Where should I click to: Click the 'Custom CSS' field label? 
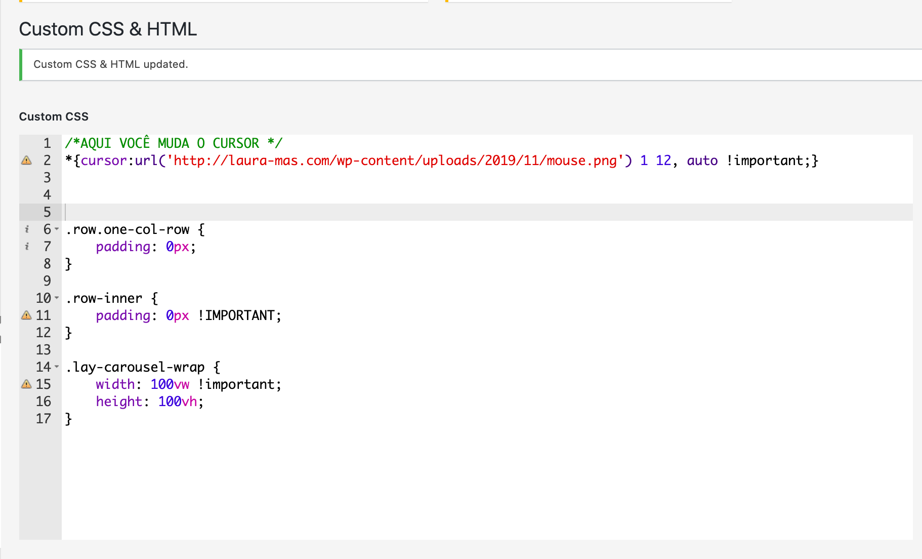pyautogui.click(x=54, y=116)
